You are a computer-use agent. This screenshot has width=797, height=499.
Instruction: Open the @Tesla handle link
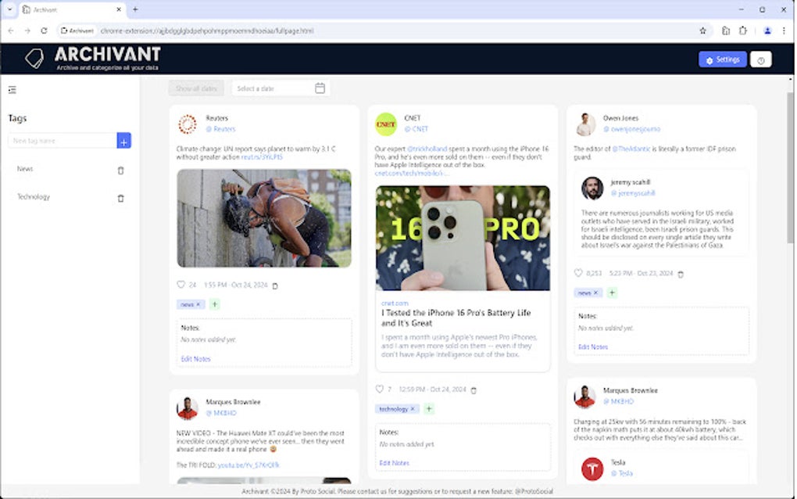[x=622, y=473]
